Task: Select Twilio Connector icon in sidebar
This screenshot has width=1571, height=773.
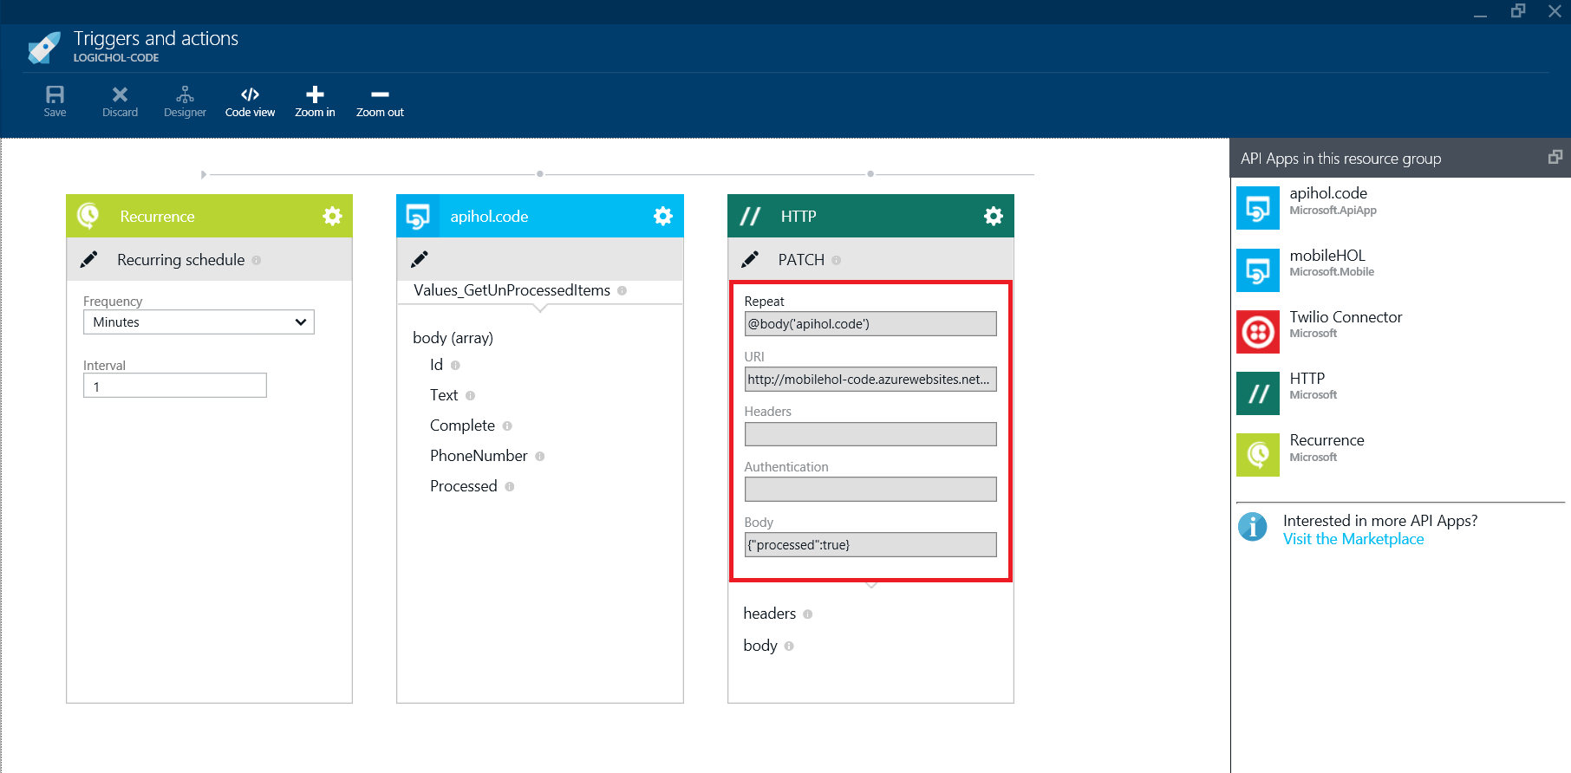Action: point(1258,332)
